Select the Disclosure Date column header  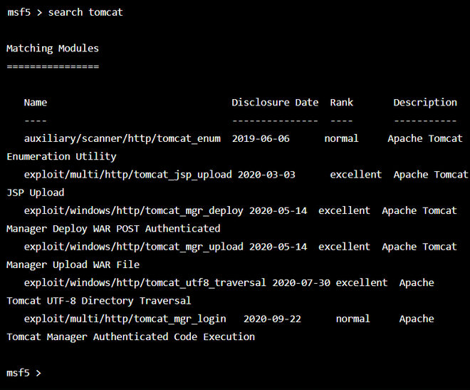coord(275,103)
